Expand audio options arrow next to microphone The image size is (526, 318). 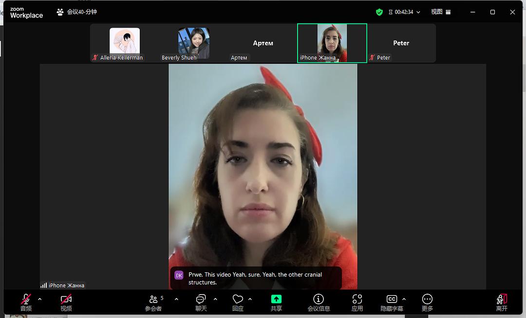40,299
